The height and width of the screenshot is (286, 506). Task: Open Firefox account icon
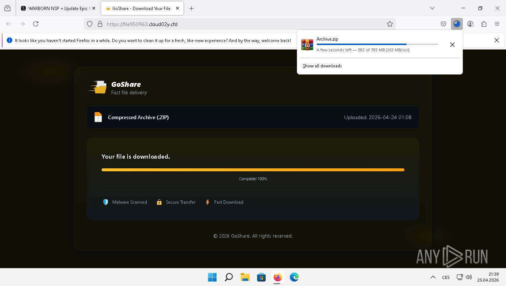tap(470, 24)
